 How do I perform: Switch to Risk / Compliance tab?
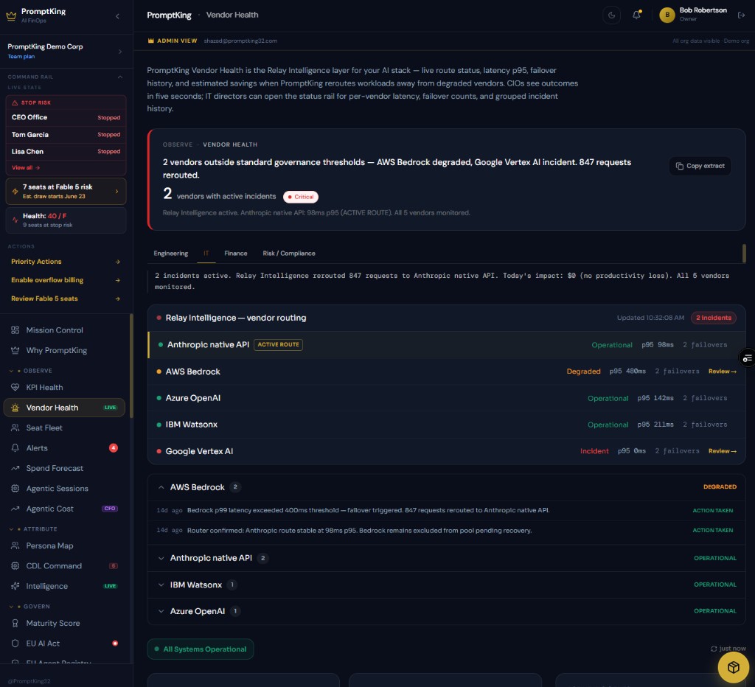point(289,254)
